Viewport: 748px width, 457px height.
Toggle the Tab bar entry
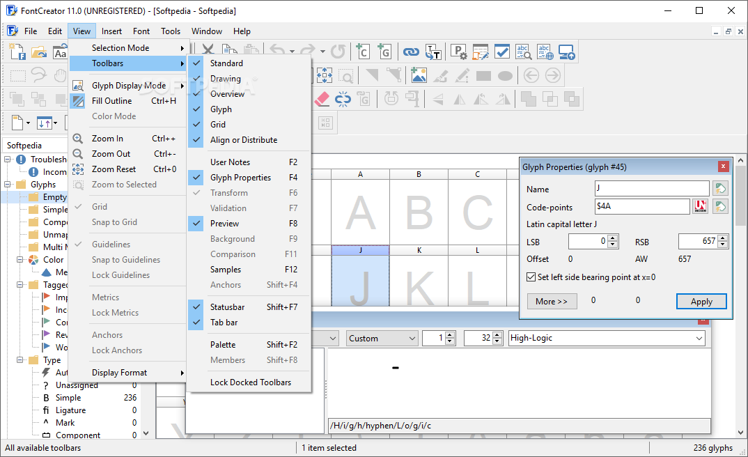click(x=249, y=322)
